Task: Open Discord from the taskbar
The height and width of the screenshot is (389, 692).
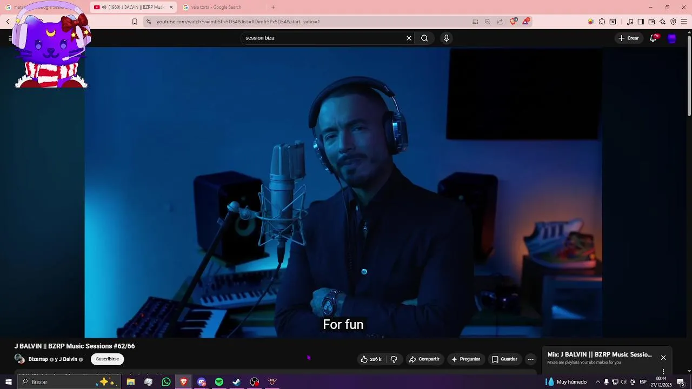Action: 202,382
